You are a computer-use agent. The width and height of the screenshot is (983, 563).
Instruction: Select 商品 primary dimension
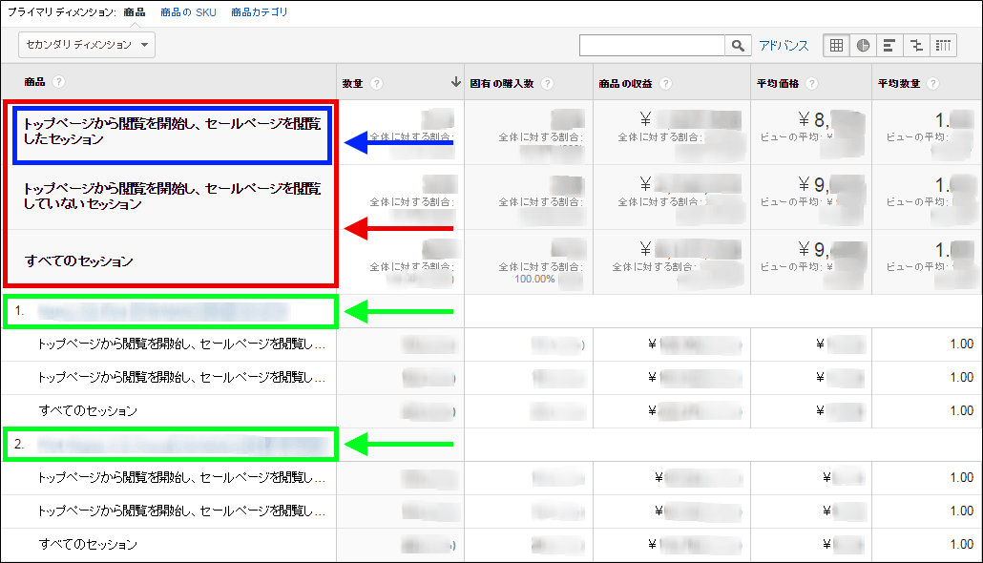pyautogui.click(x=134, y=12)
